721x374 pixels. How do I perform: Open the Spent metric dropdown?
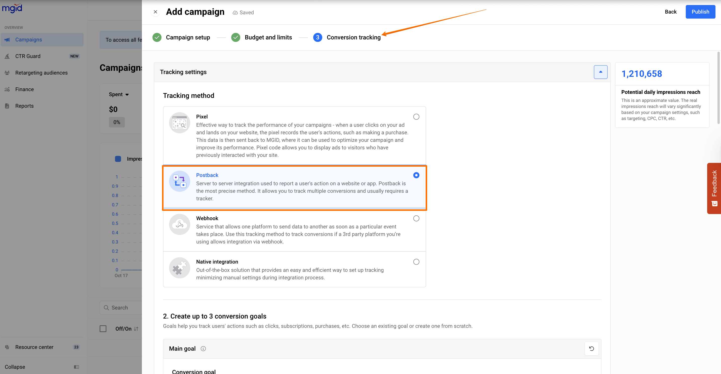(x=119, y=94)
